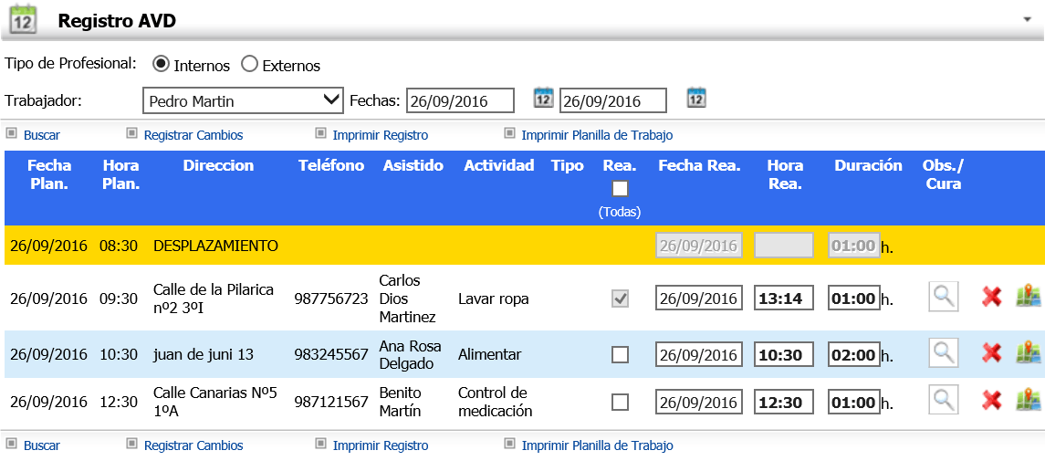Screen dimensions: 1045x461
Task: Click phone number 983245567
Action: [x=330, y=354]
